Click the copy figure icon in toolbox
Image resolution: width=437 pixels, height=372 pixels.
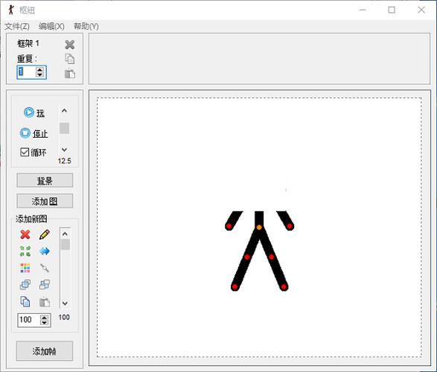tap(25, 301)
